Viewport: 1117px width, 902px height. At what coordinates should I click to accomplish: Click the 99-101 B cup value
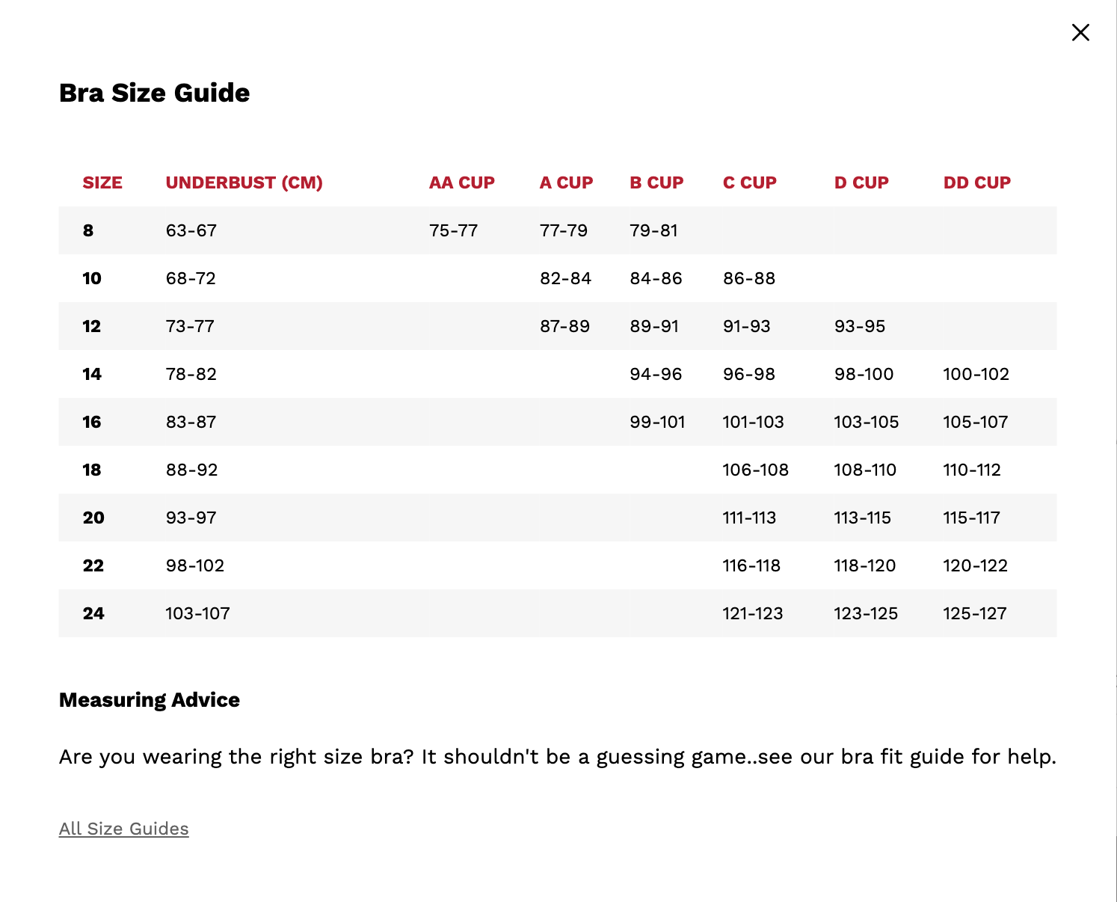point(658,422)
